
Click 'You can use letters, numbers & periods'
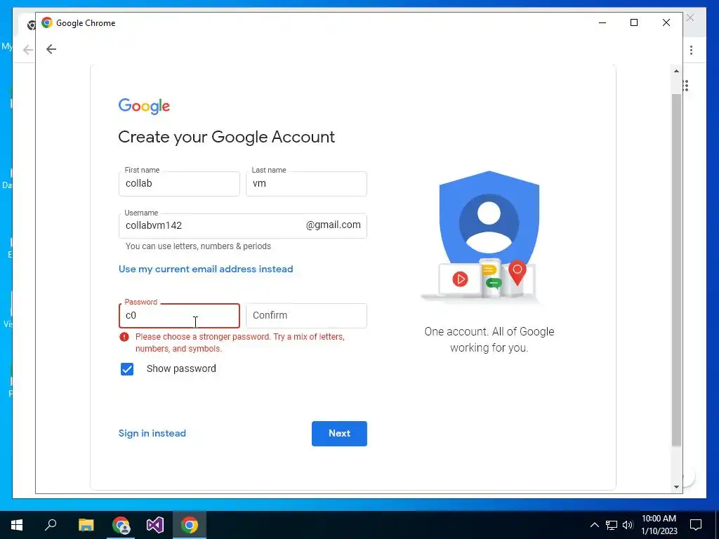pyautogui.click(x=198, y=246)
